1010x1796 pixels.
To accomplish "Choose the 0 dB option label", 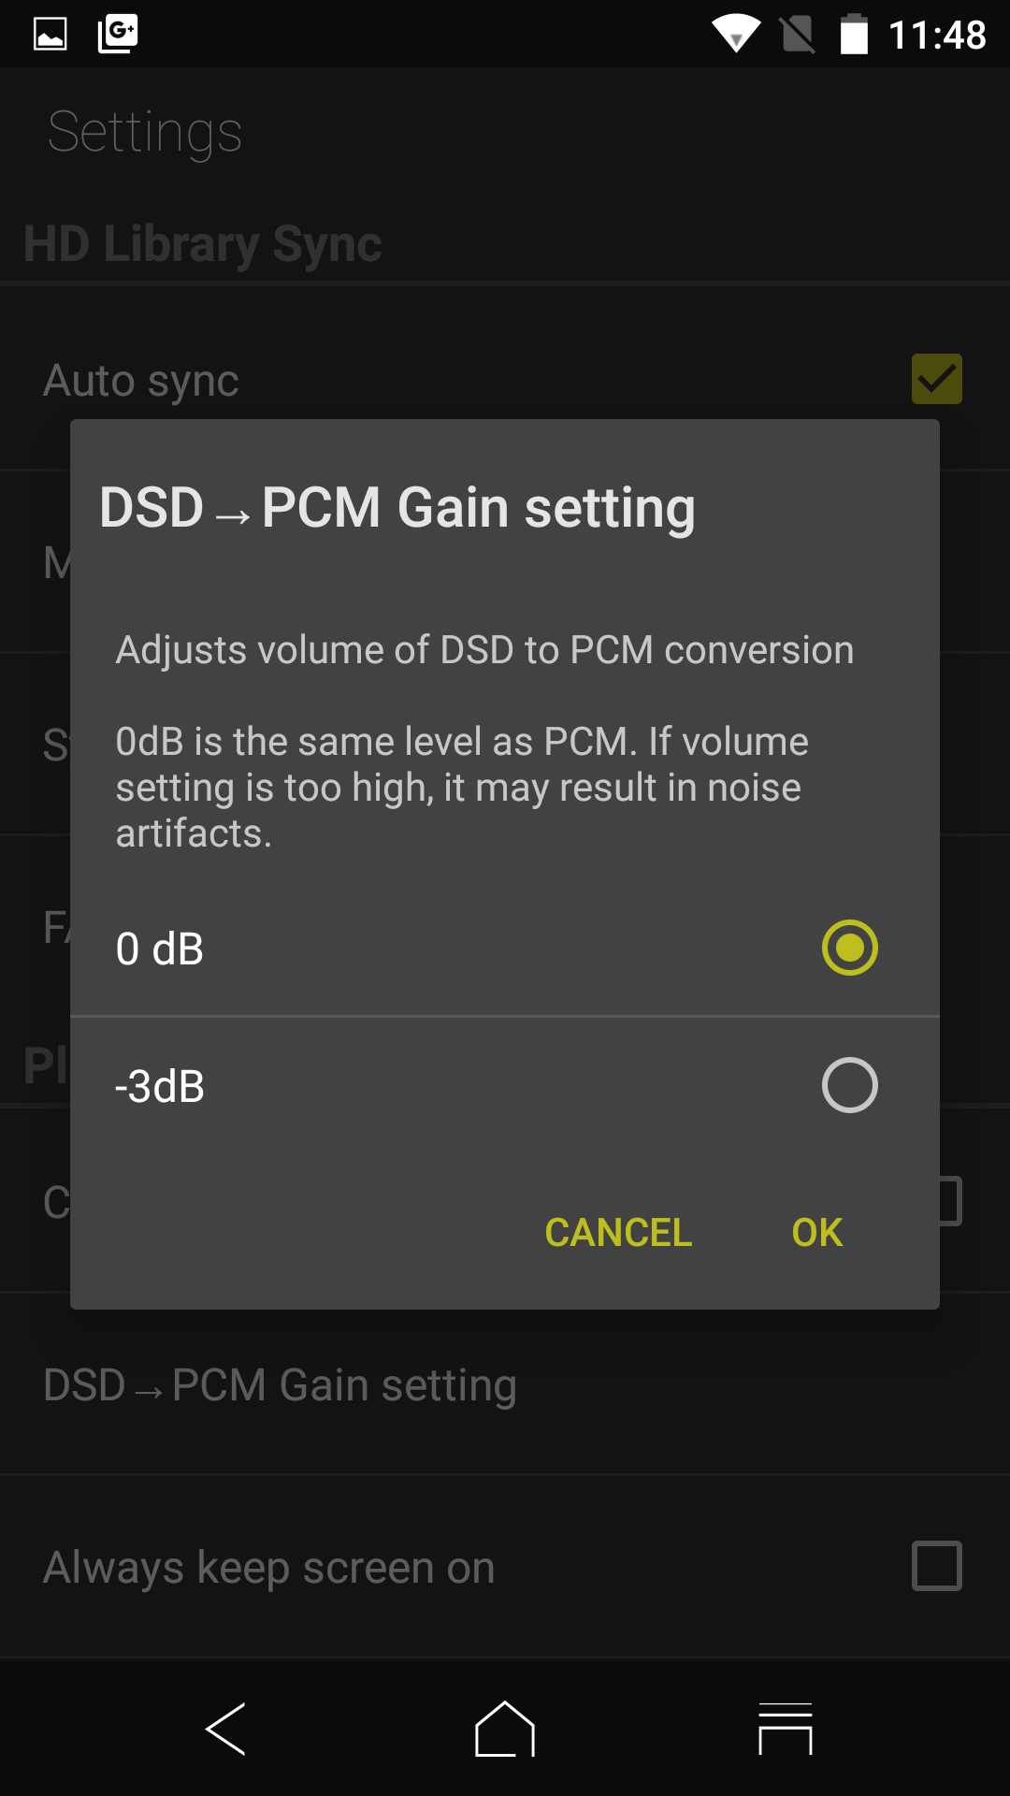I will (x=160, y=949).
